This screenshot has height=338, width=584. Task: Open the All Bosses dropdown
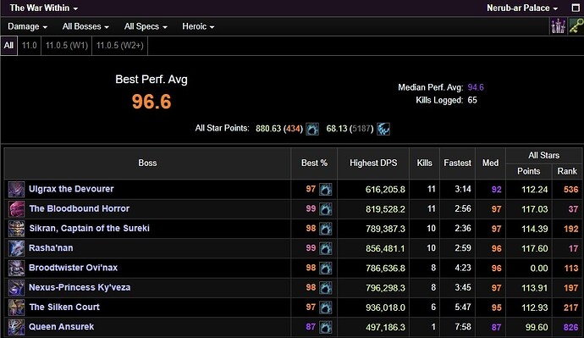point(85,26)
